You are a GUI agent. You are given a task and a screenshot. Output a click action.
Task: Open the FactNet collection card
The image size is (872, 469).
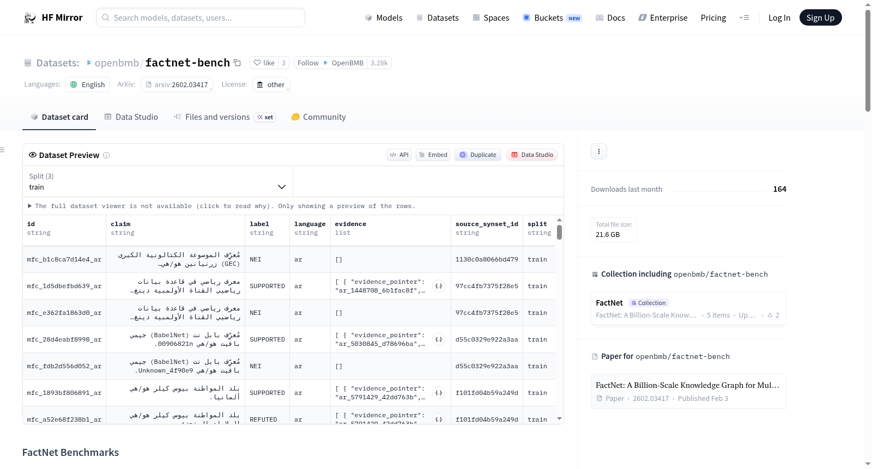(x=688, y=309)
